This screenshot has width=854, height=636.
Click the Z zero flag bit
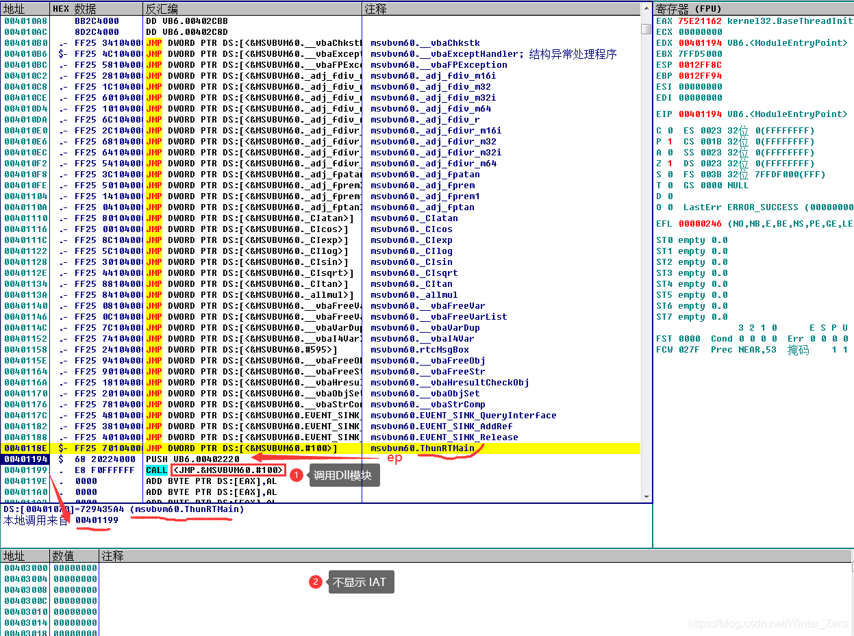(x=670, y=164)
